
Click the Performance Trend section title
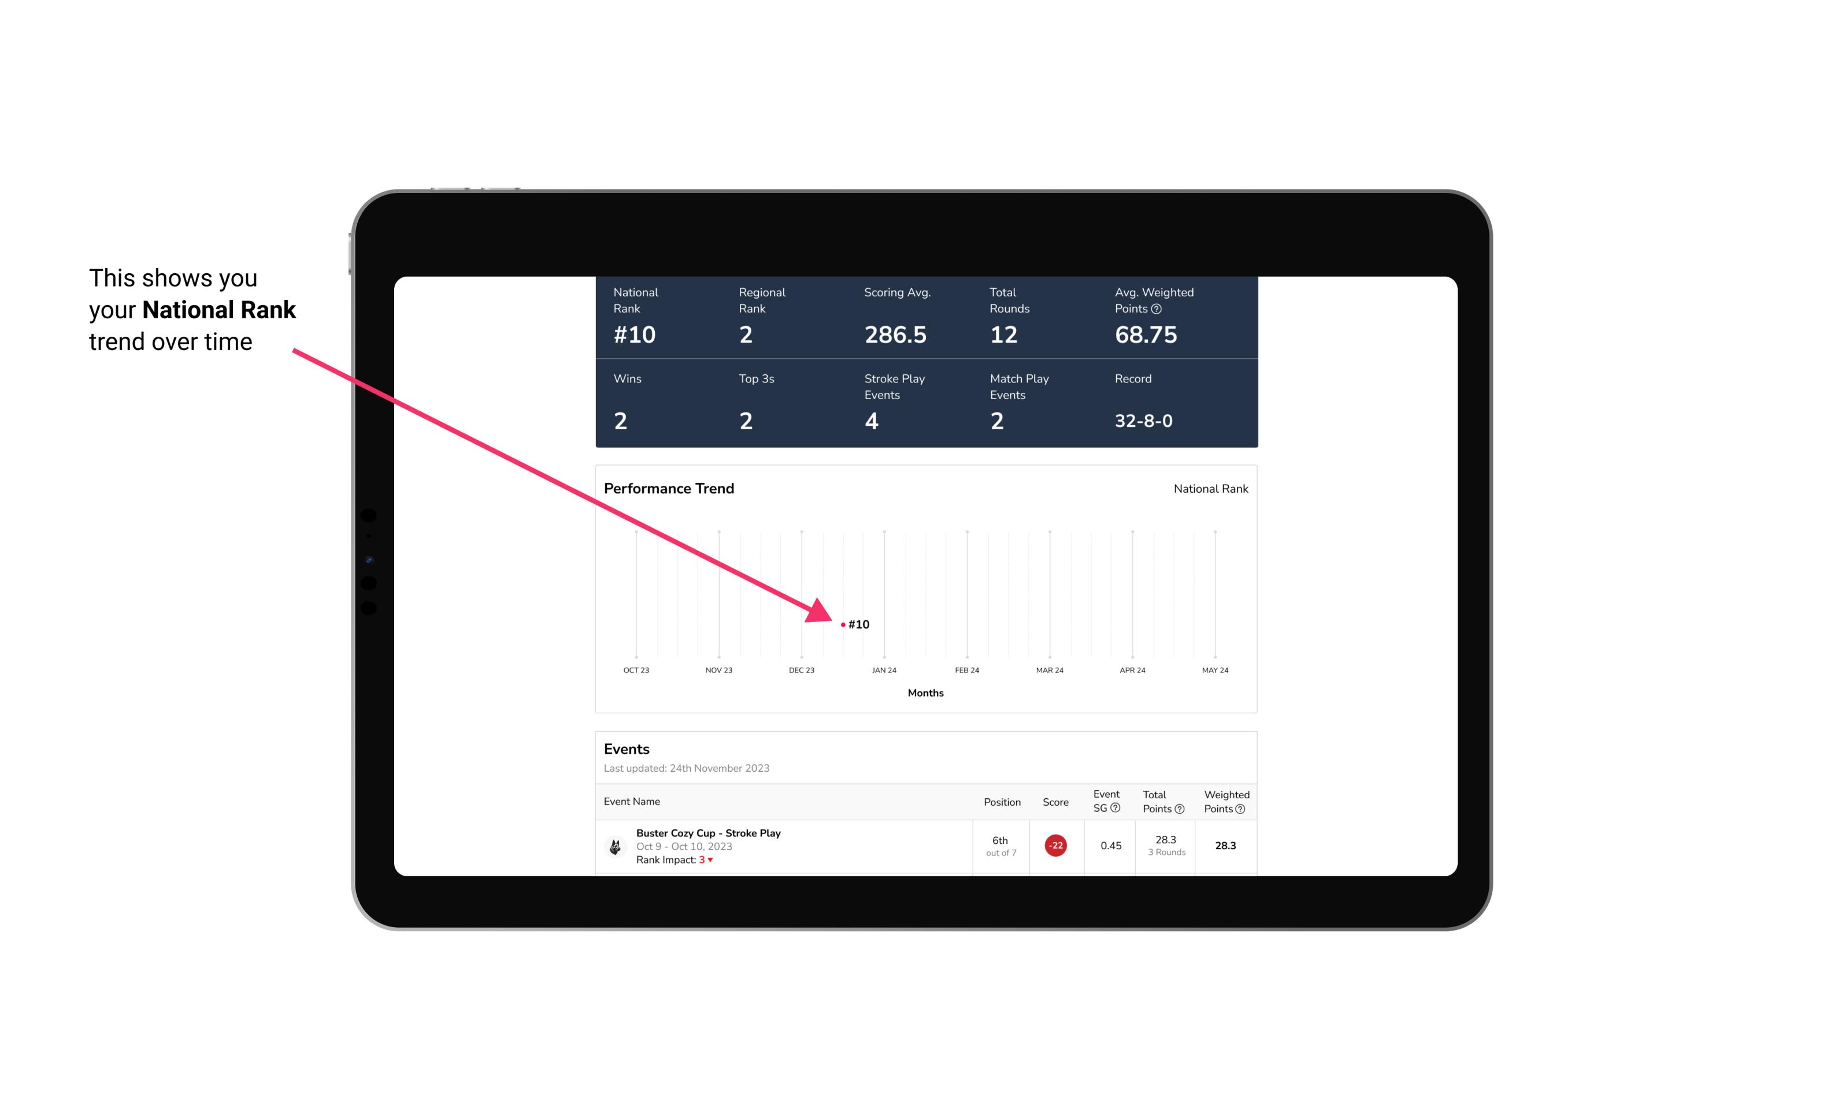pyautogui.click(x=669, y=488)
